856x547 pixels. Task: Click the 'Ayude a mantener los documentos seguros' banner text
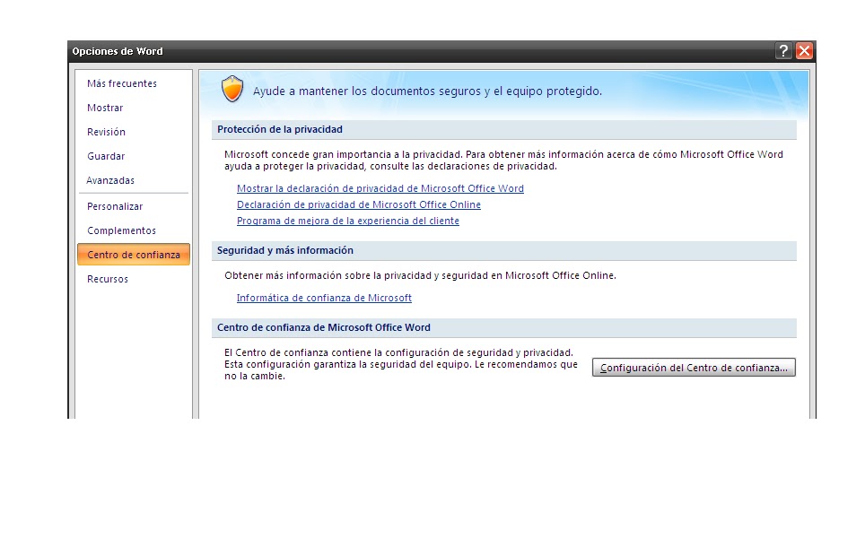427,91
